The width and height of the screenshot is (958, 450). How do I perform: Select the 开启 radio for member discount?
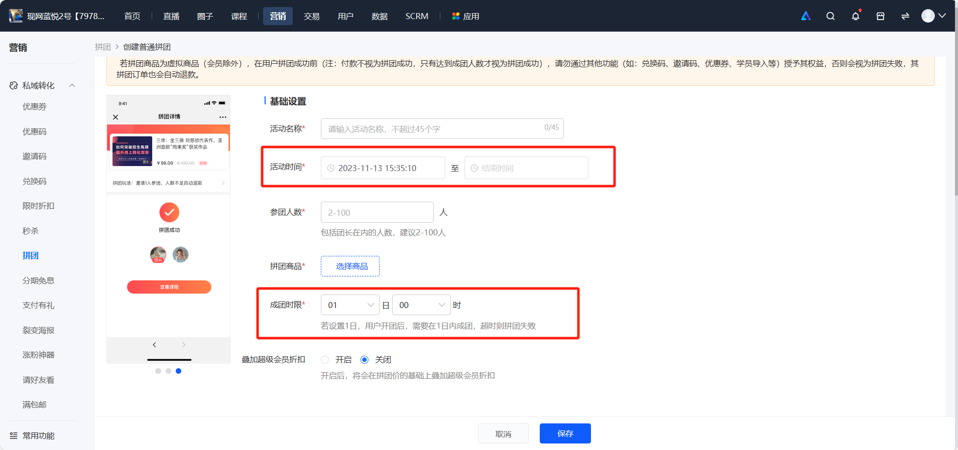click(325, 360)
